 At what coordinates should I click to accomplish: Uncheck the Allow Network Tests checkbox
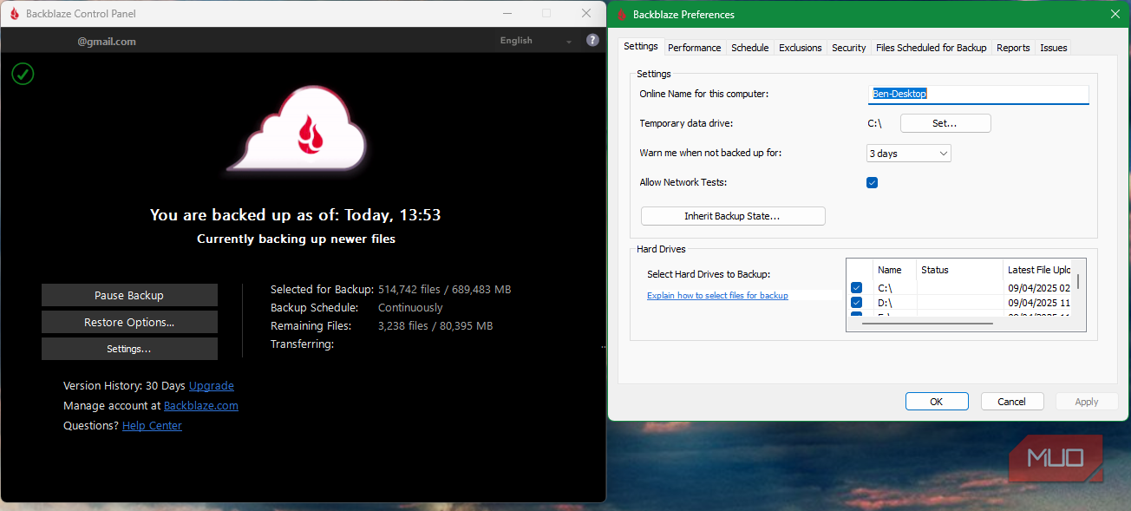[872, 182]
